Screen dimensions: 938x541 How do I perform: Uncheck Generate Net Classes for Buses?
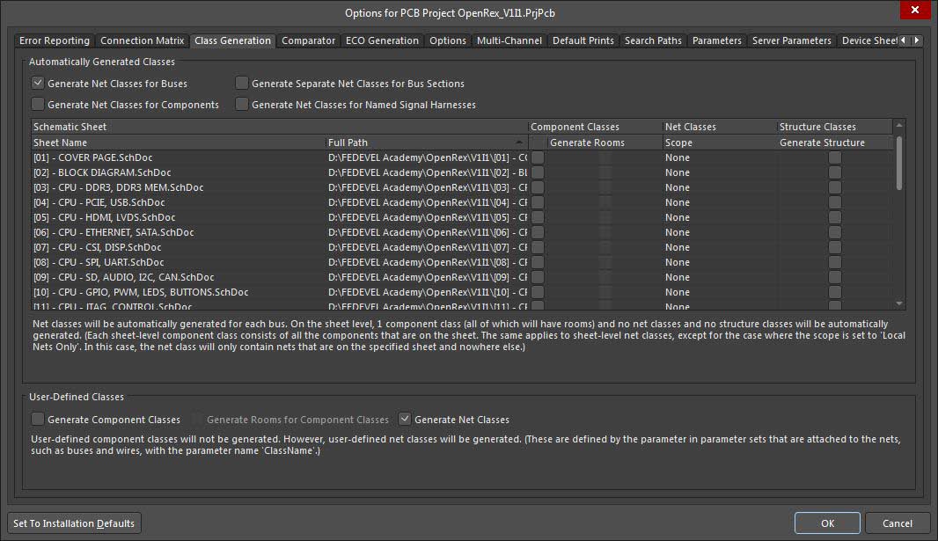(x=38, y=84)
